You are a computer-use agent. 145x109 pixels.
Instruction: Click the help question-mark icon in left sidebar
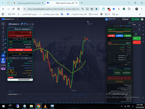coord(3,49)
